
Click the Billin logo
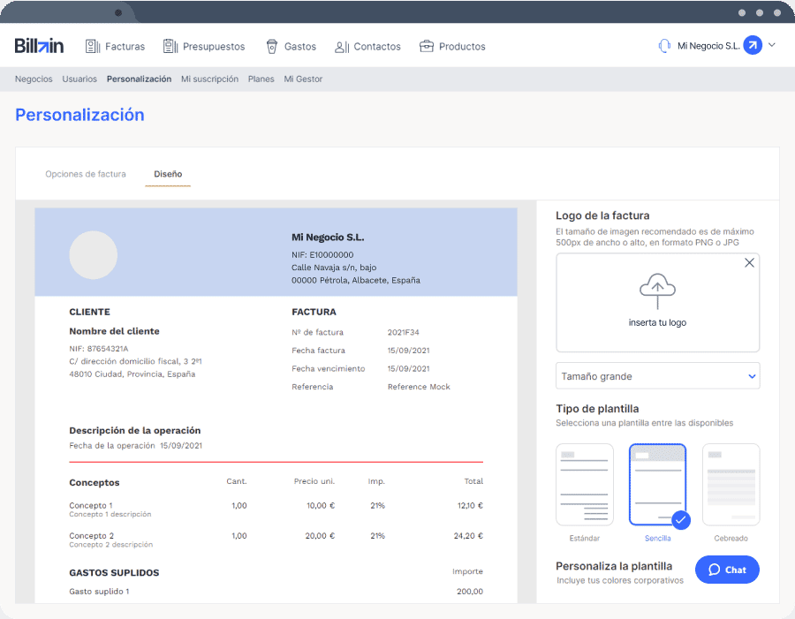[x=39, y=46]
